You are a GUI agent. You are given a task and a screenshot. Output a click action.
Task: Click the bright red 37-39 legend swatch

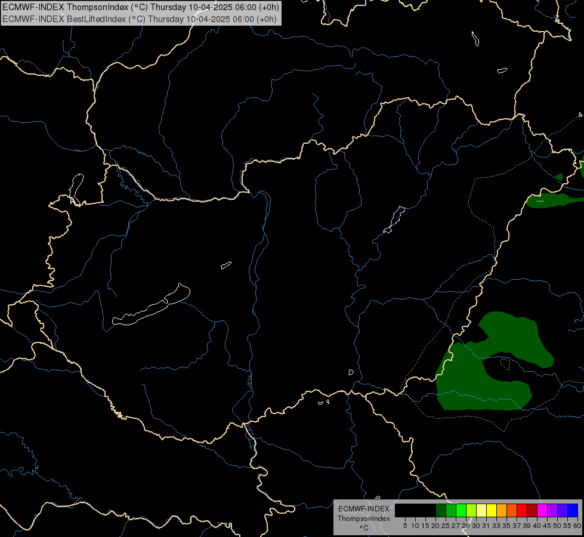(x=522, y=510)
